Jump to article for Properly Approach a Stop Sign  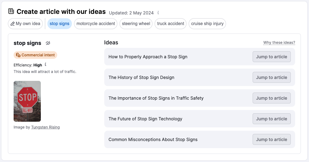tap(271, 57)
